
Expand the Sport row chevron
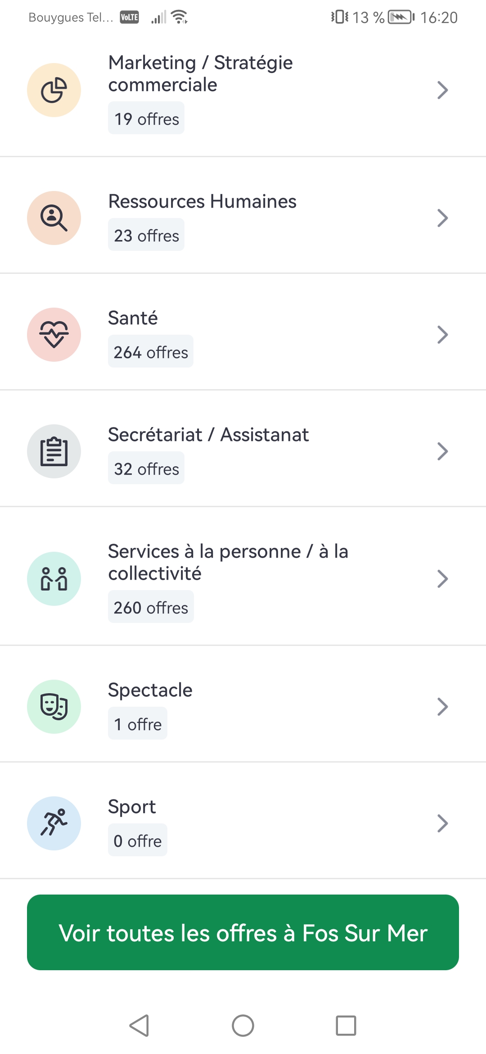pyautogui.click(x=442, y=823)
